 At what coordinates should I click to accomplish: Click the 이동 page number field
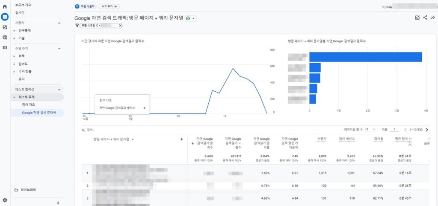point(394,130)
